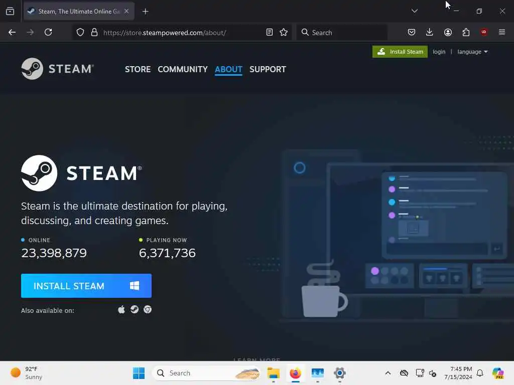
Task: Click the large STEAM hero logo
Action: (81, 173)
